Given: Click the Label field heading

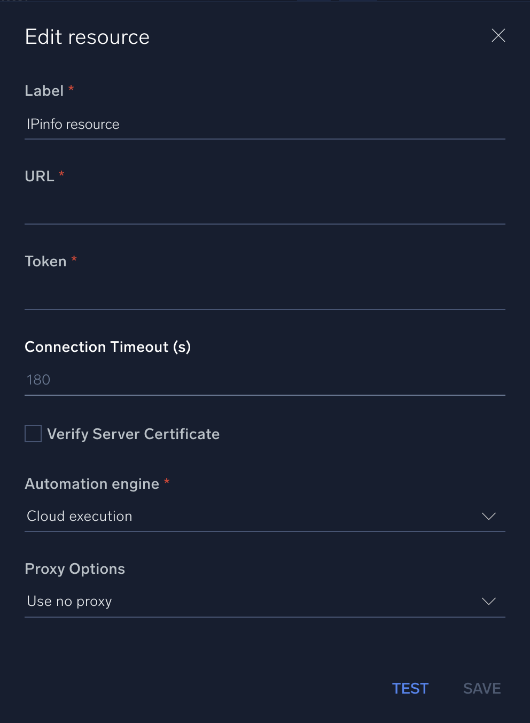Looking at the screenshot, I should tap(44, 91).
